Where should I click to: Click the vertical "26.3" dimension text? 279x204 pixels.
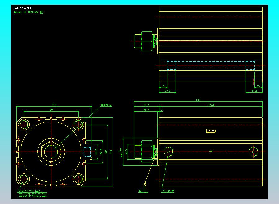[96, 152]
